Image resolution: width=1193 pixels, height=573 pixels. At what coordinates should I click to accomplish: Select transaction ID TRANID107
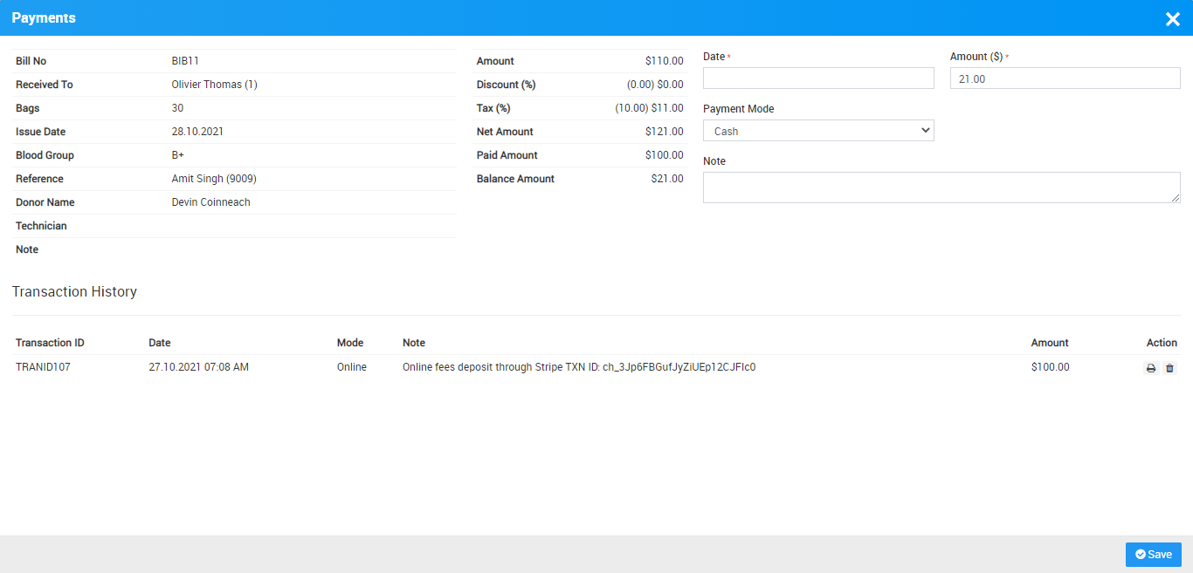pos(43,367)
